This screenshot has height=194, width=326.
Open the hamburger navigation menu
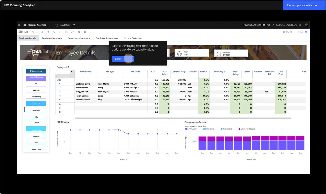[x=19, y=25]
